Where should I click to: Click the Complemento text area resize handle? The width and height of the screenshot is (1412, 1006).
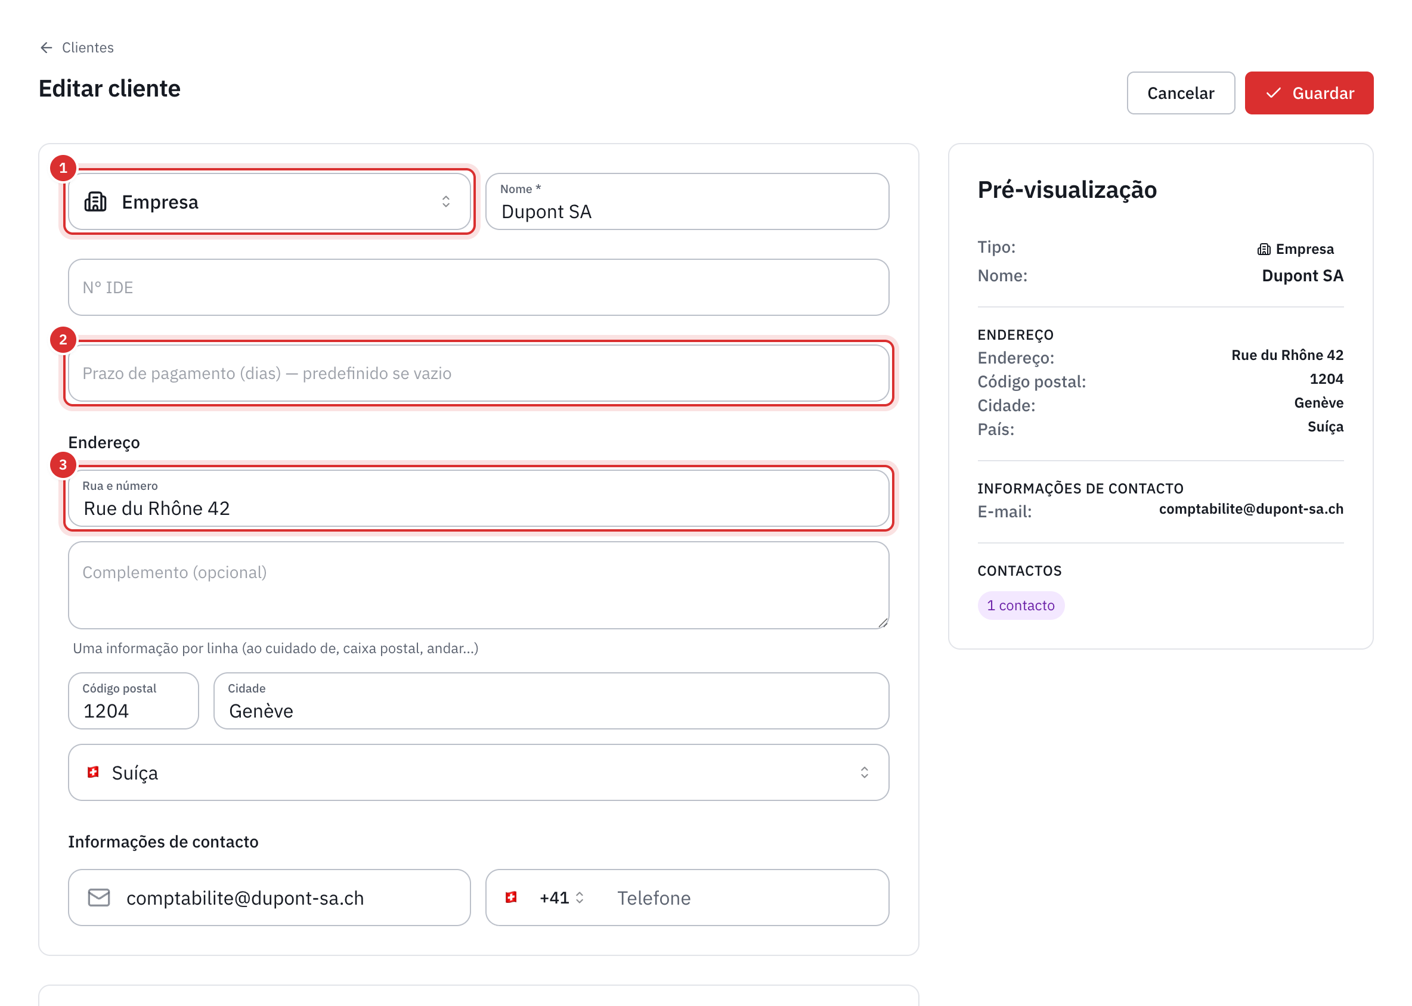[882, 623]
